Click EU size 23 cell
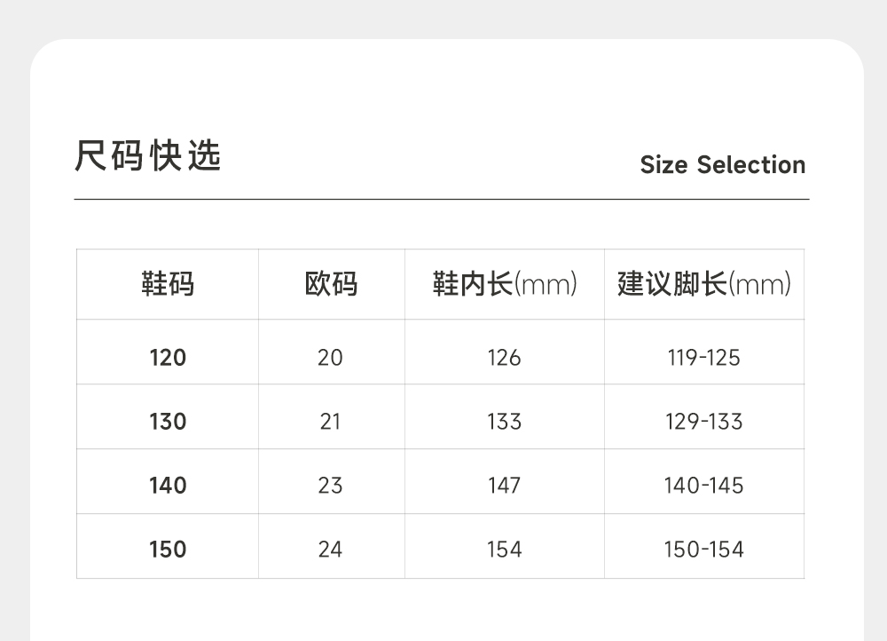This screenshot has height=641, width=887. 330,486
